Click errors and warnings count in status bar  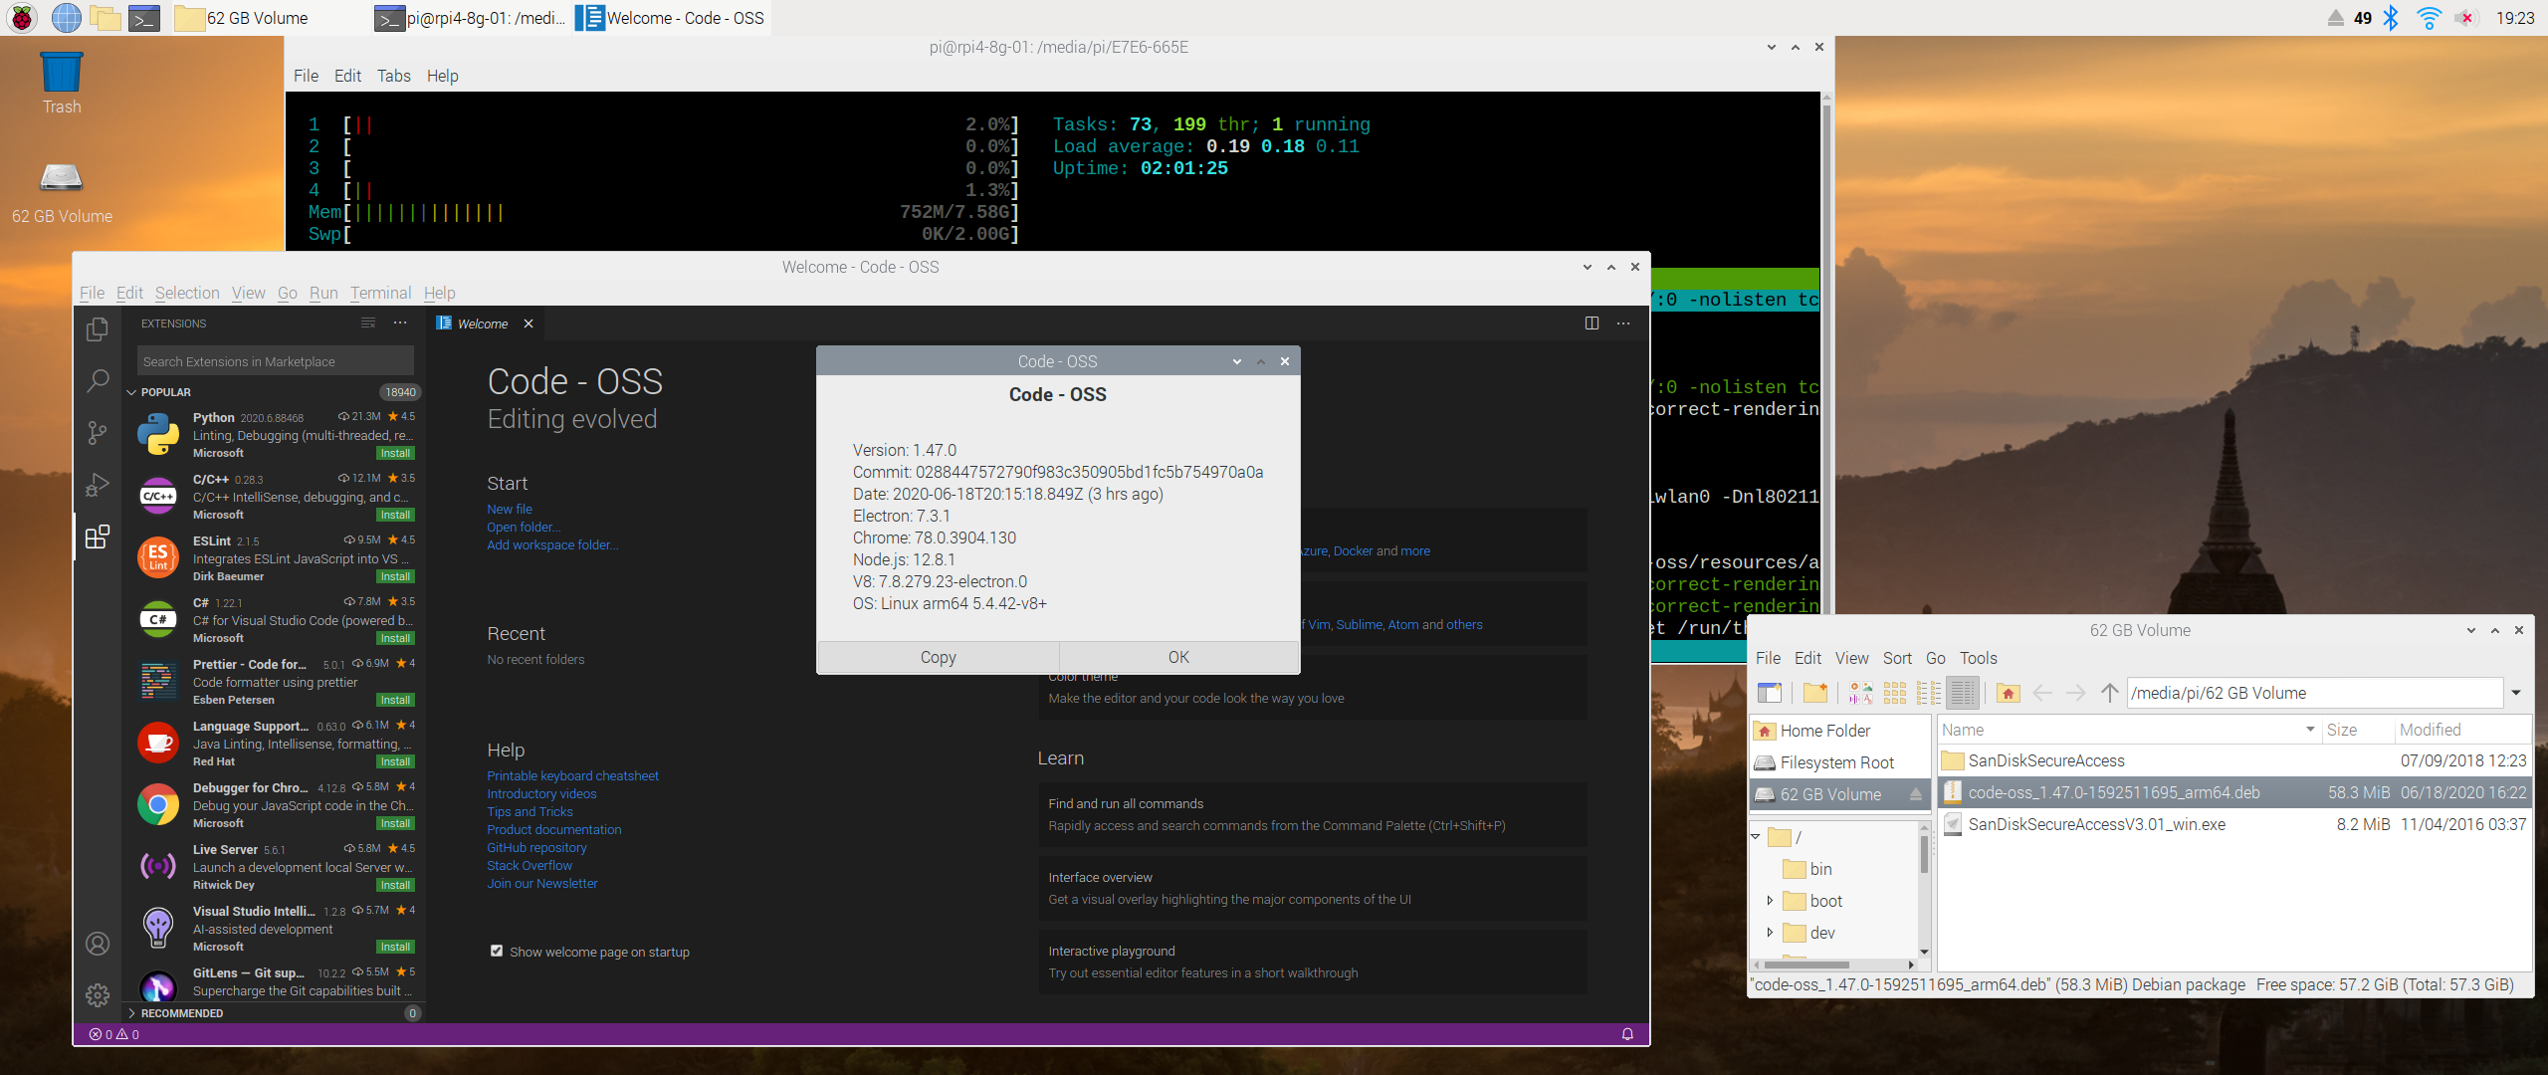click(114, 1034)
